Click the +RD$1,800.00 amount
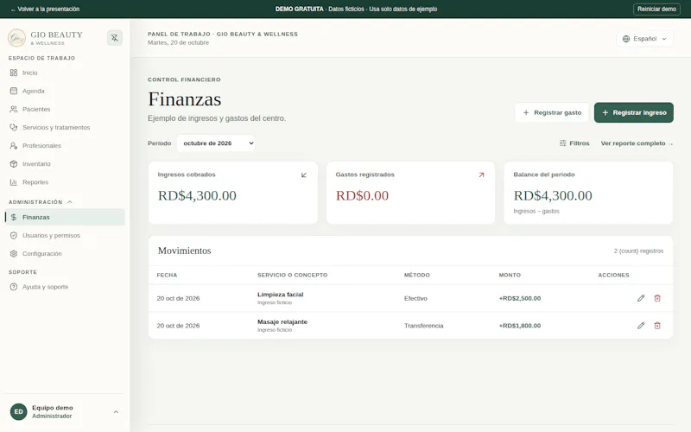Image resolution: width=691 pixels, height=432 pixels. click(520, 326)
